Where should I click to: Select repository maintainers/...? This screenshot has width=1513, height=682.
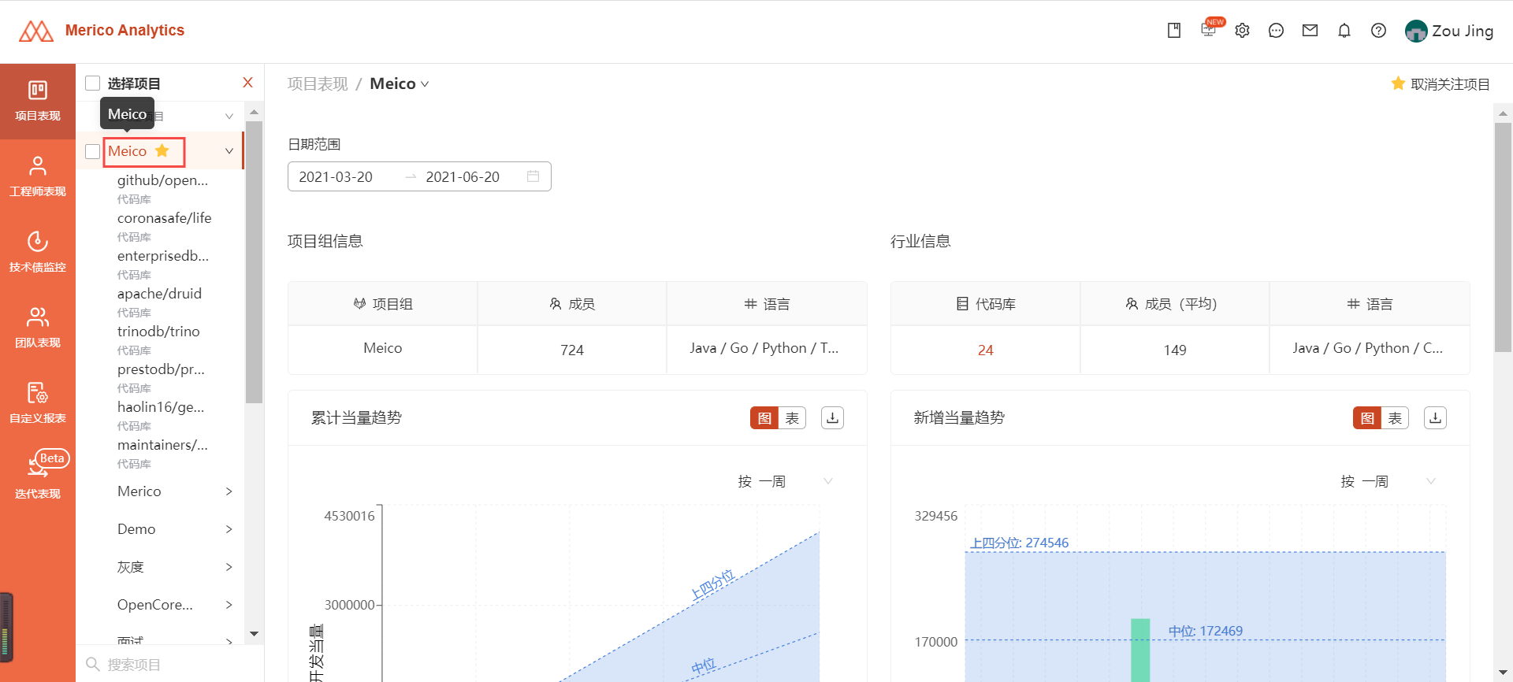[162, 445]
